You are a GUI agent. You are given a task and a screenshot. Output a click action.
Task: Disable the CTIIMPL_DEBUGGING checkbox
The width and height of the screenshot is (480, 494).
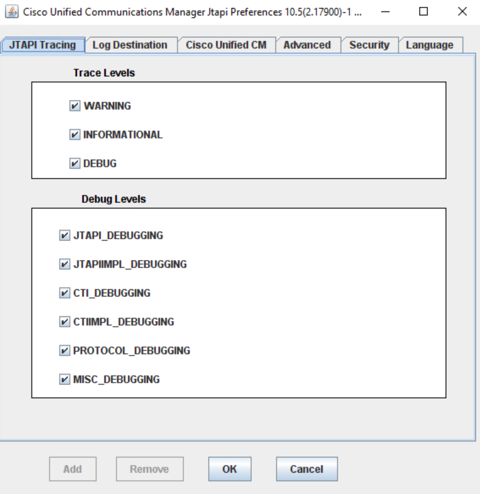(x=64, y=322)
